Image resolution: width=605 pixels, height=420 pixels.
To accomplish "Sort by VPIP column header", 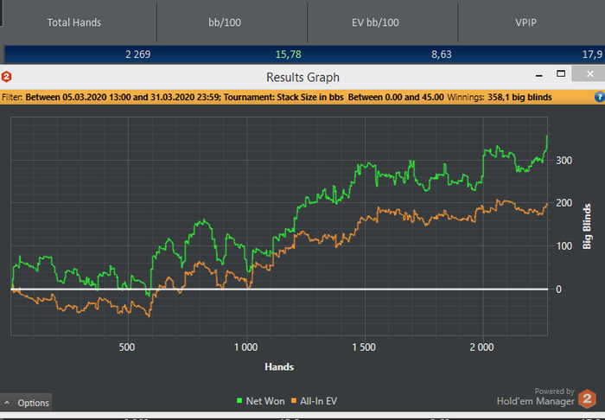I will tap(525, 22).
